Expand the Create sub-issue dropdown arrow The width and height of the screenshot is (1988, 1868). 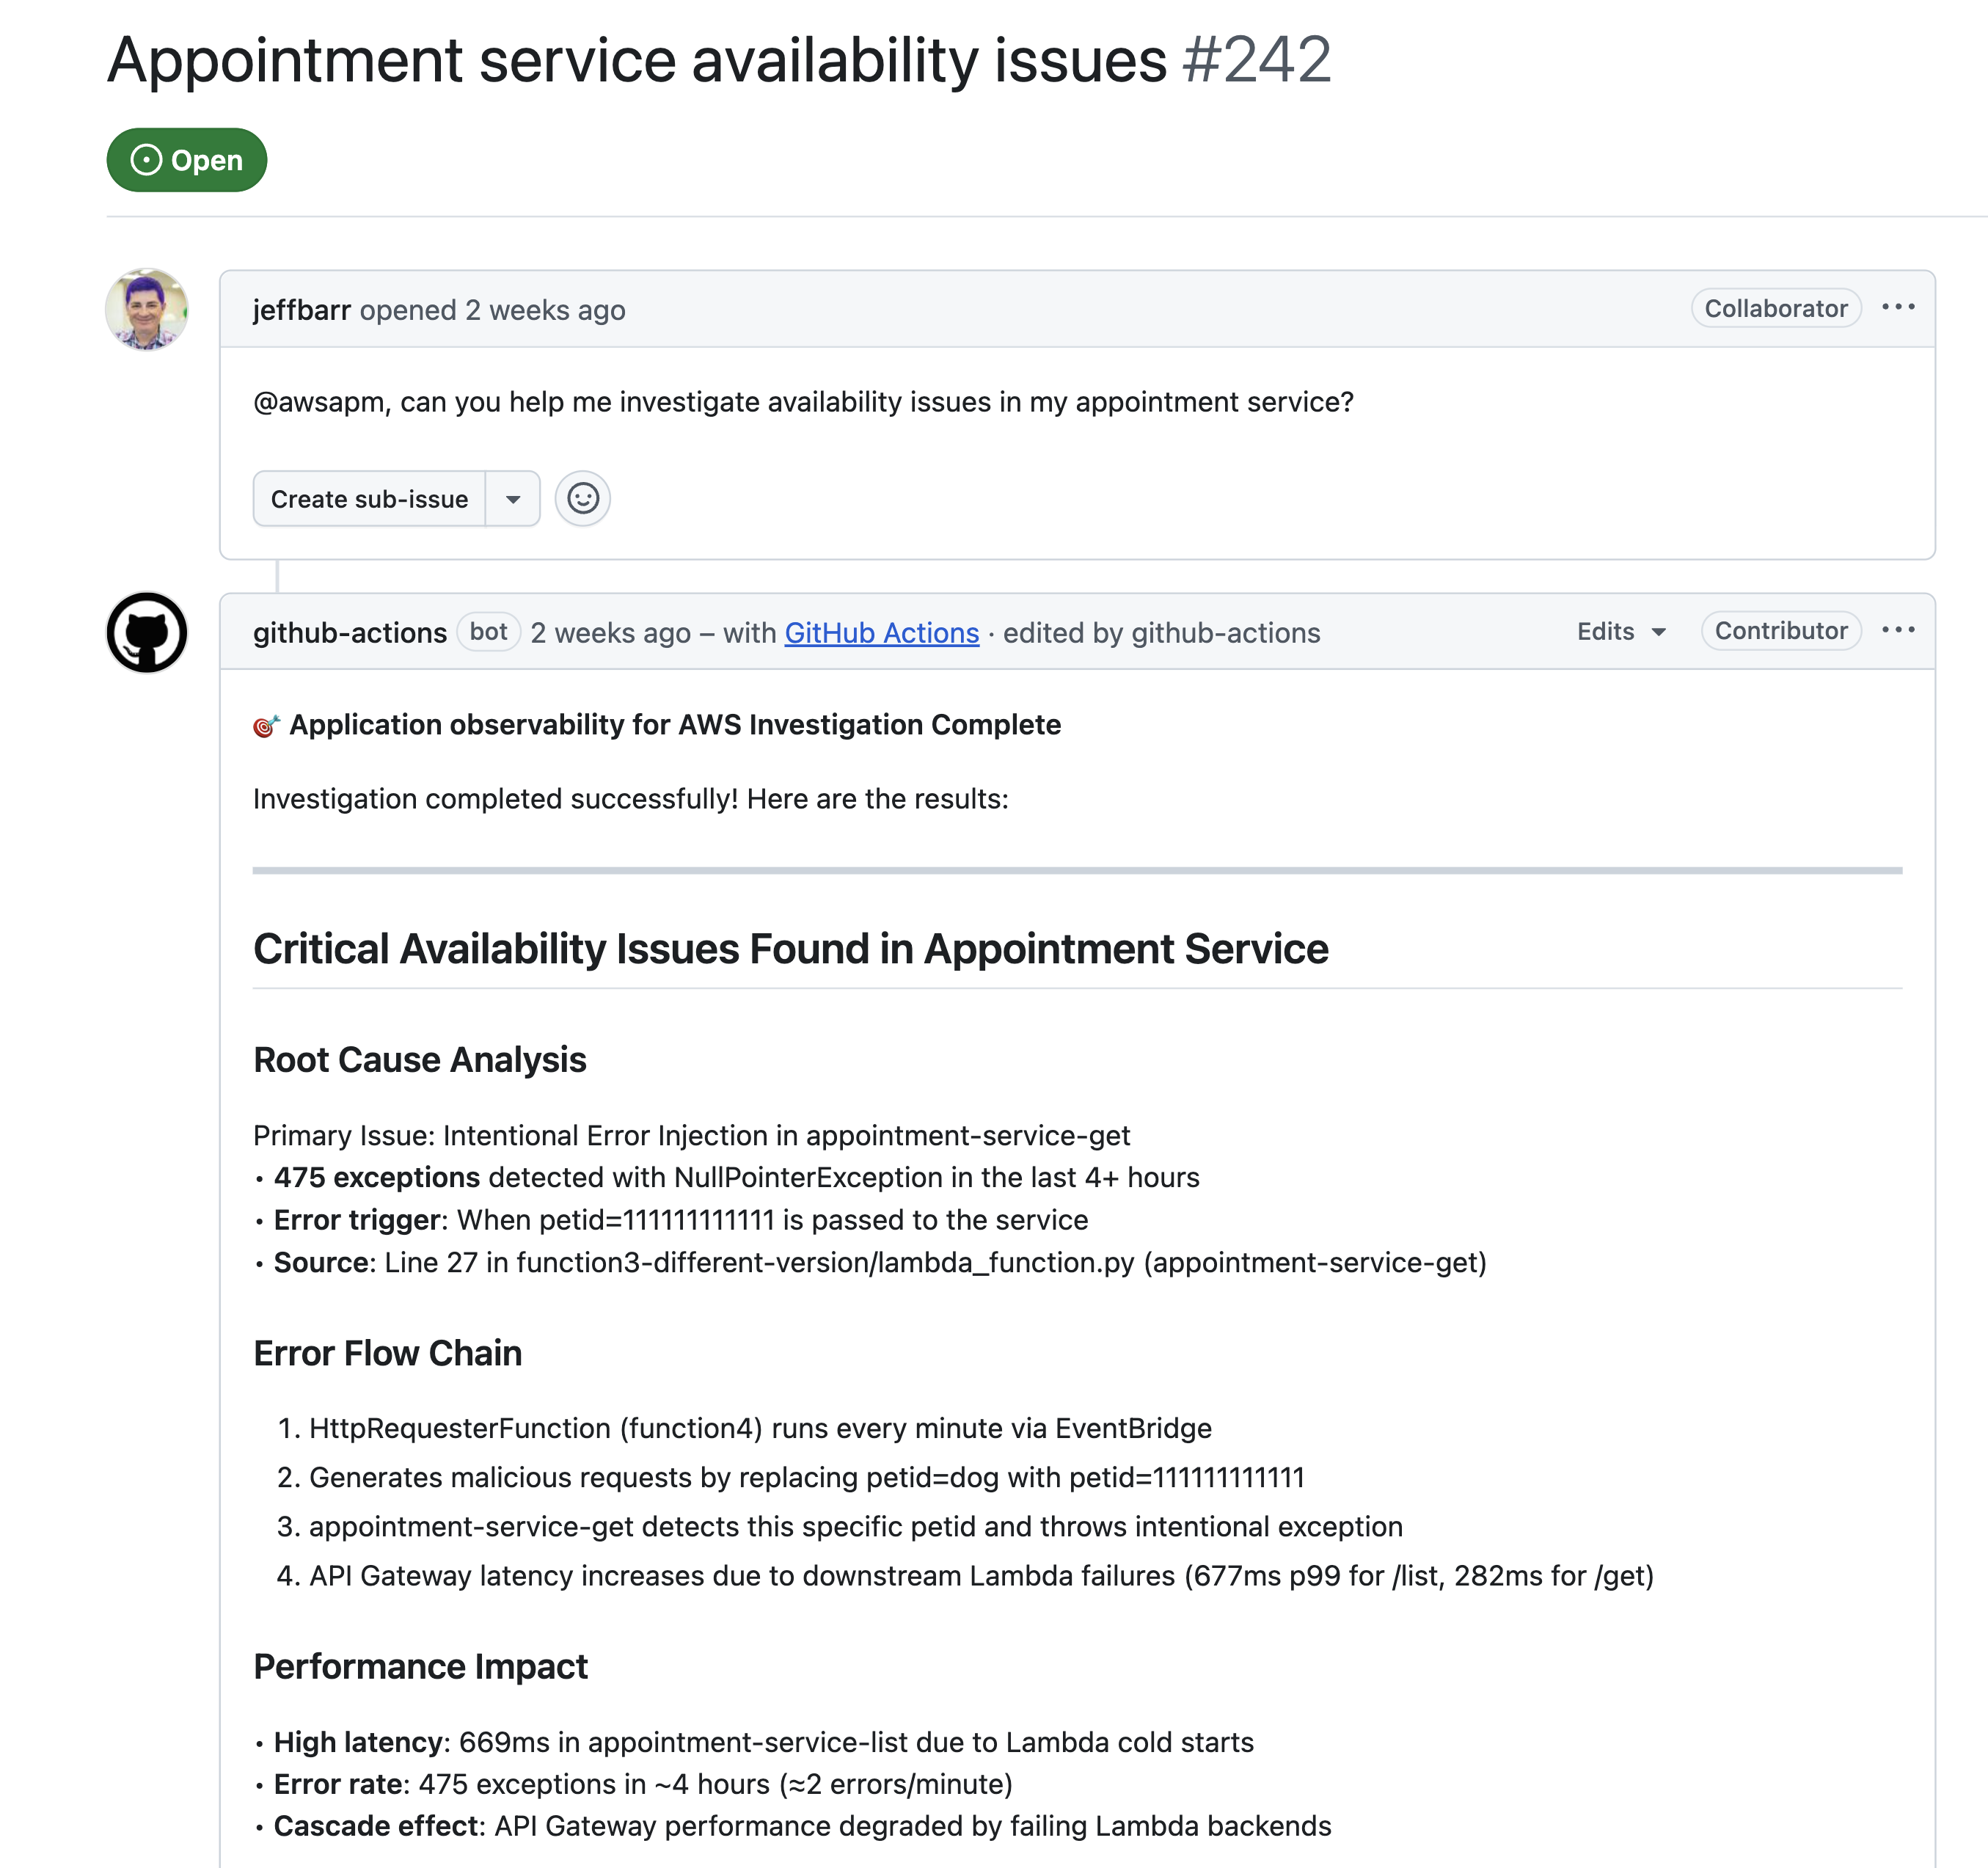(513, 498)
